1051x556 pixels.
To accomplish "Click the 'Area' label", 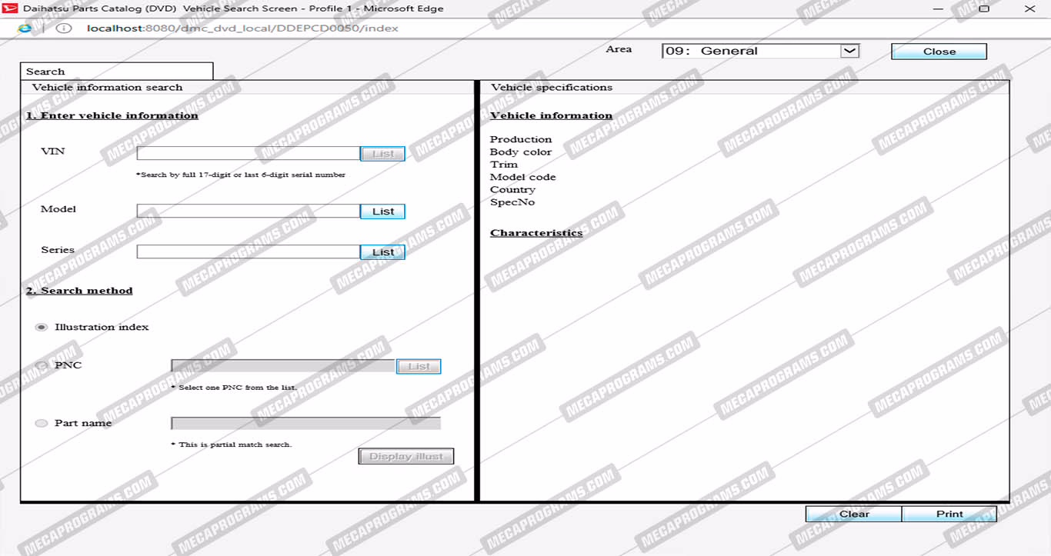I will pyautogui.click(x=619, y=49).
